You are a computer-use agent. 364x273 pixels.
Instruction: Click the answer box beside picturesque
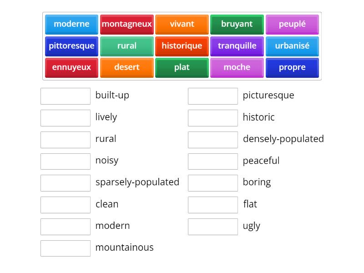pyautogui.click(x=212, y=96)
